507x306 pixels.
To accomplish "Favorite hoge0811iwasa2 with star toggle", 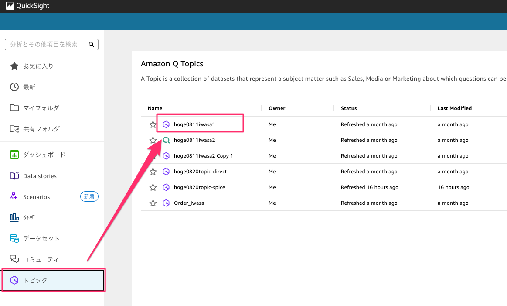I will point(153,140).
